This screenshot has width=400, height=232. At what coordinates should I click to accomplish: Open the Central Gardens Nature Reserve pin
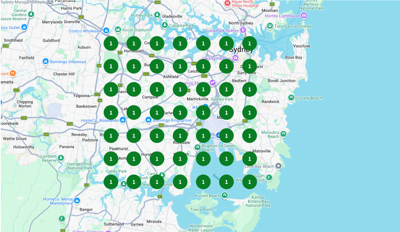pos(31,14)
